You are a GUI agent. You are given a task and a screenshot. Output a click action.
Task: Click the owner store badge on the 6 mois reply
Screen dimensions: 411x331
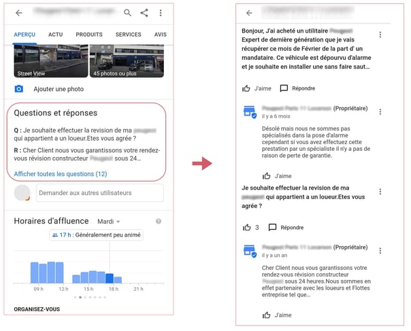[x=250, y=112]
